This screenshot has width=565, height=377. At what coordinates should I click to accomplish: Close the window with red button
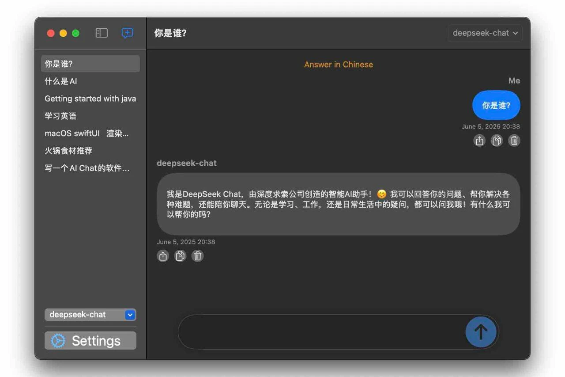point(51,33)
